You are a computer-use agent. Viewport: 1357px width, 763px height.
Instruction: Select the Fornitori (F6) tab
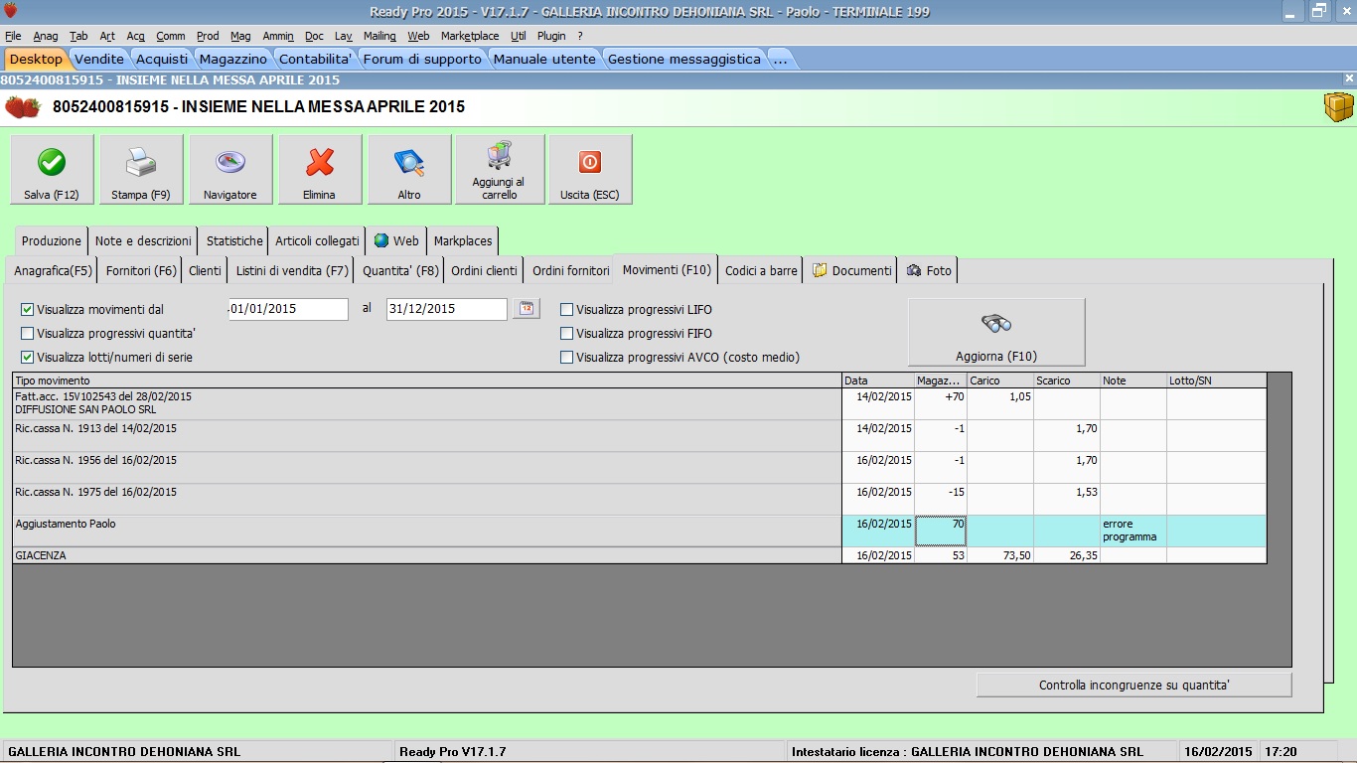tap(141, 270)
